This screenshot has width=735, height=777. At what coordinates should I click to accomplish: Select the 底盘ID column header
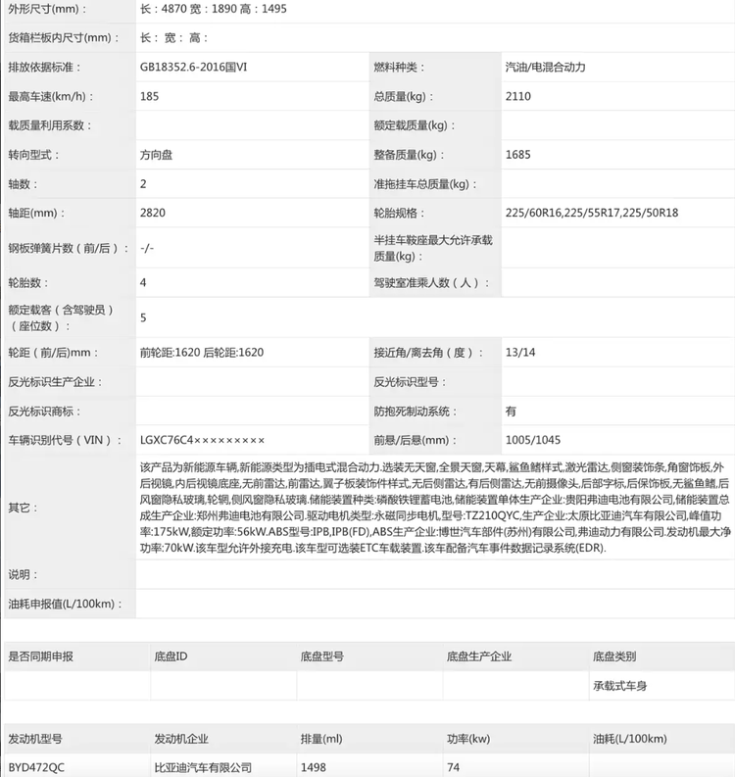point(171,656)
